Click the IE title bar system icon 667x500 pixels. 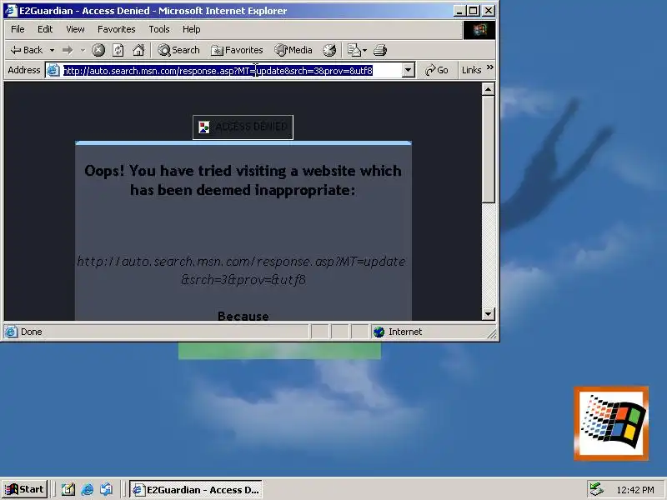pos(10,10)
